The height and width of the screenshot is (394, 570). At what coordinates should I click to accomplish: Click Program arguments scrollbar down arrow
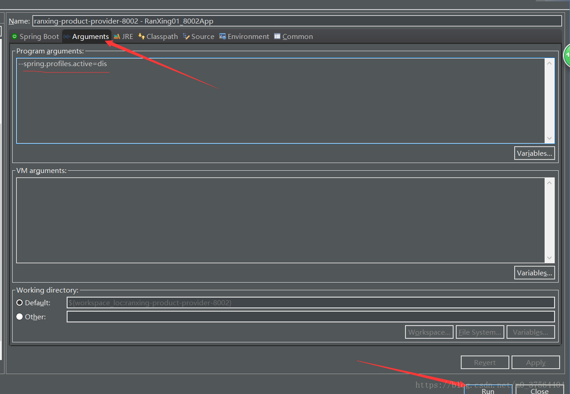point(550,138)
